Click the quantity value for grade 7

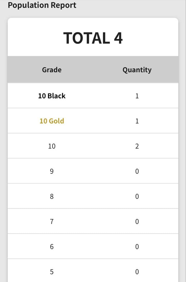click(137, 221)
